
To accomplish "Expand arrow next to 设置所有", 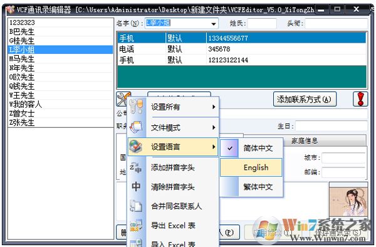I will click(x=214, y=107).
